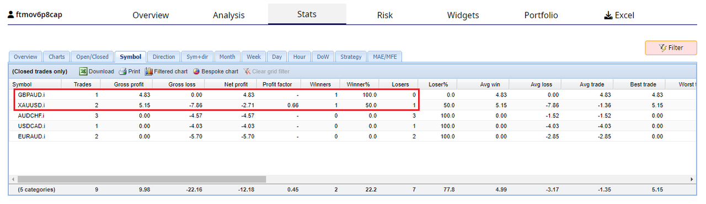Switch to the Sym+dir sub-tab
706x204 pixels.
coord(197,57)
